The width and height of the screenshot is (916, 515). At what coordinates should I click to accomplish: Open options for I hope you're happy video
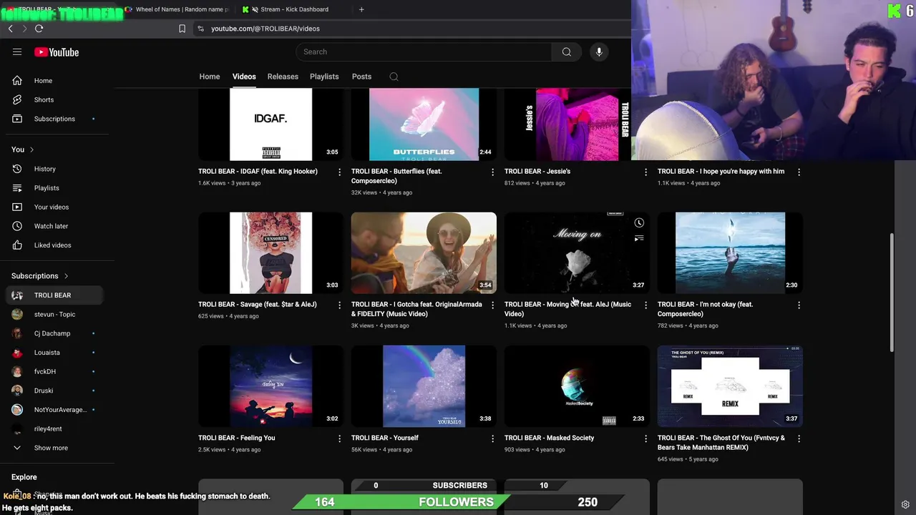pos(799,172)
